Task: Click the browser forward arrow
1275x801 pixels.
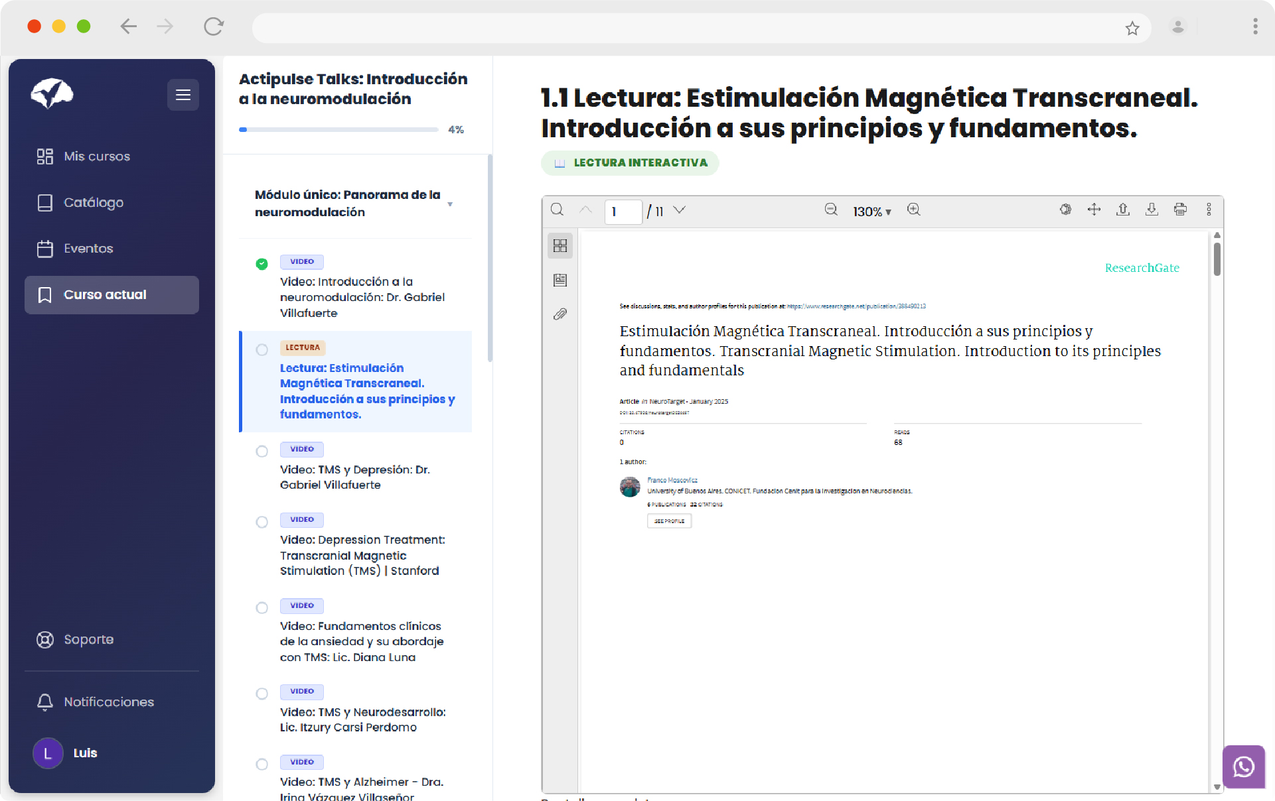Action: pyautogui.click(x=165, y=27)
